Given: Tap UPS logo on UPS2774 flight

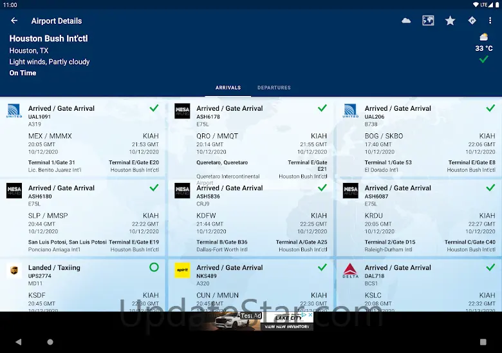Looking at the screenshot, I should (x=14, y=271).
